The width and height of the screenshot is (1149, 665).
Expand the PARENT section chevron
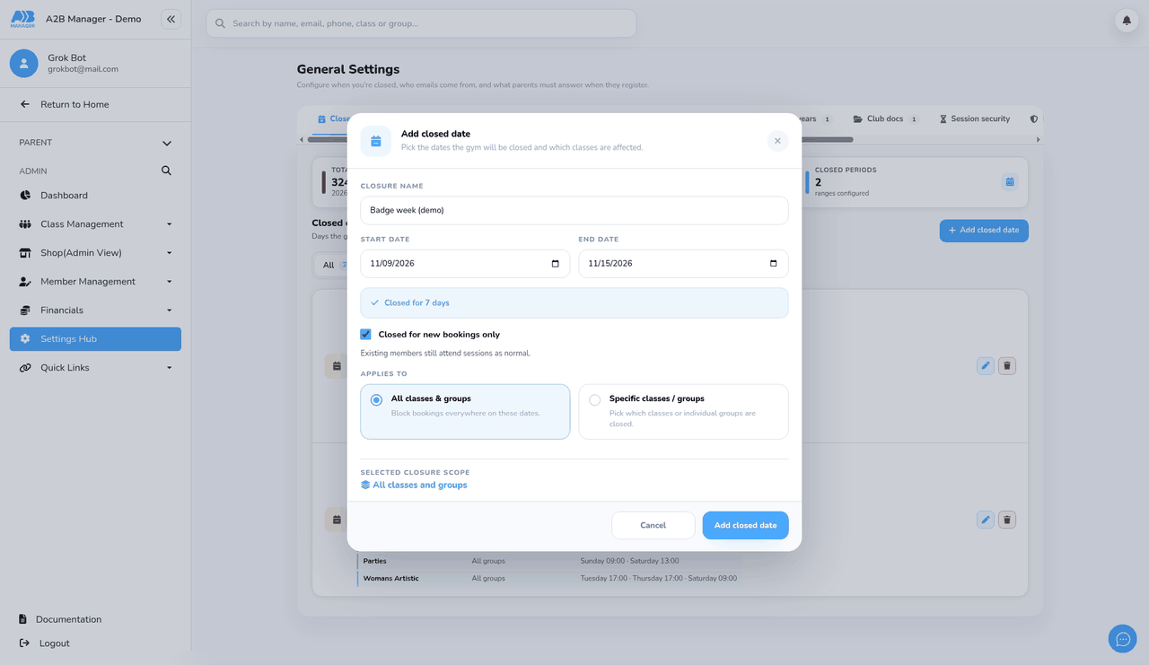click(x=166, y=143)
